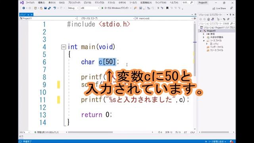
Task: Open the デバッグ(D) menu
Action: (x=99, y=3)
